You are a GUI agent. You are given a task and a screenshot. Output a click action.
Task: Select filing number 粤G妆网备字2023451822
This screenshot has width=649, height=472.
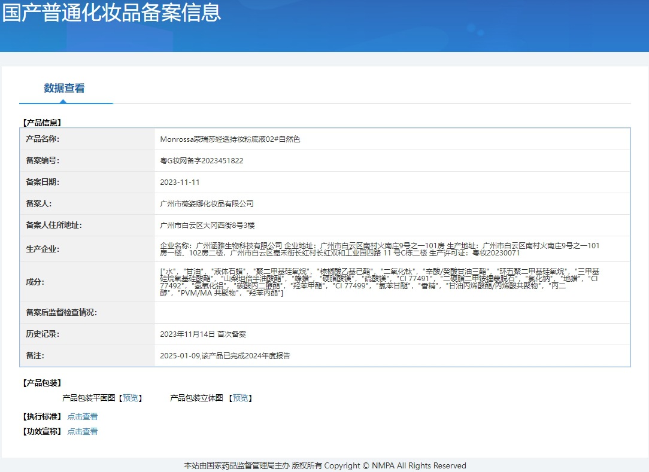[x=202, y=160]
